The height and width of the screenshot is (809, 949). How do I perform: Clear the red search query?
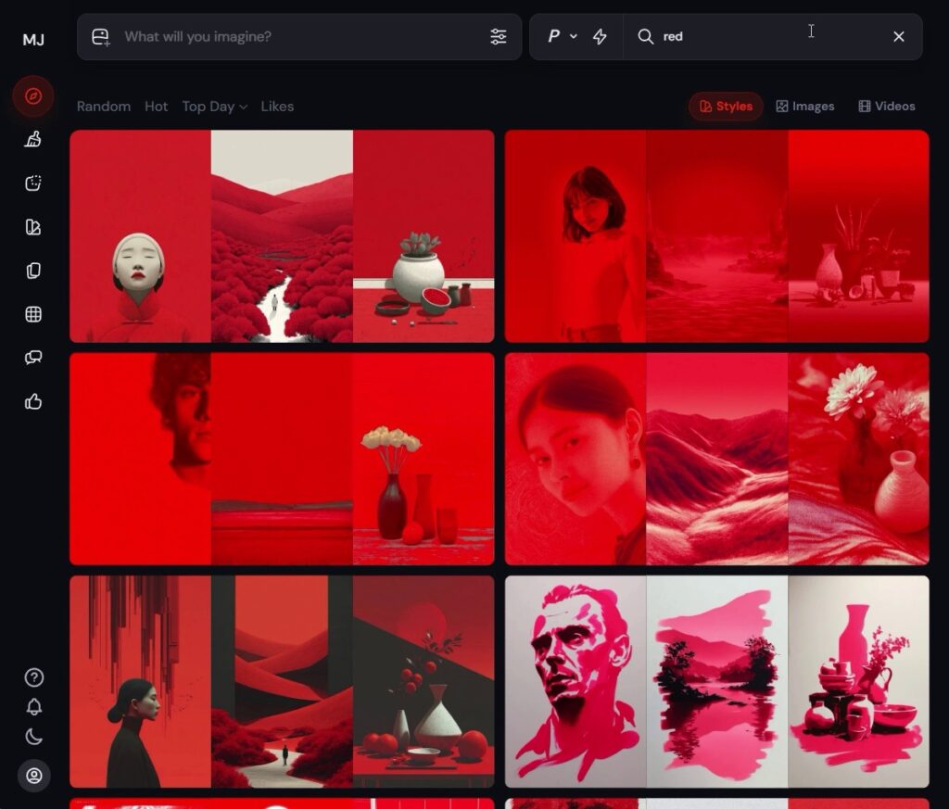coord(898,36)
